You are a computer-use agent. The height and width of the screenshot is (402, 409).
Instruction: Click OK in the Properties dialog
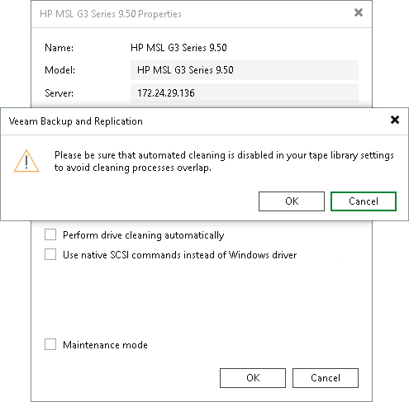[x=253, y=378]
